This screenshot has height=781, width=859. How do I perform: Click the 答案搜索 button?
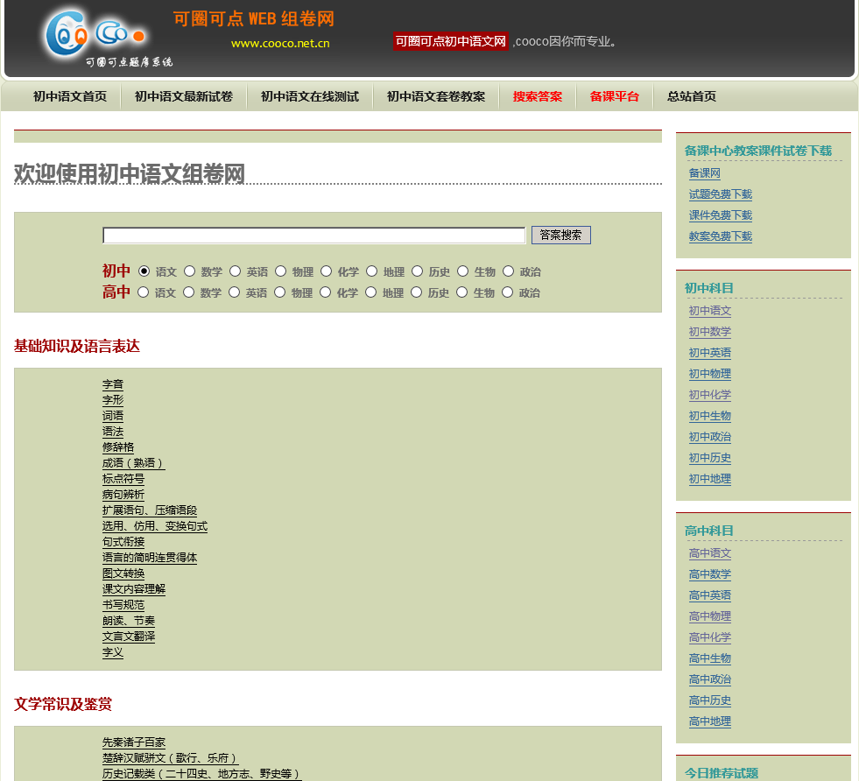click(561, 235)
